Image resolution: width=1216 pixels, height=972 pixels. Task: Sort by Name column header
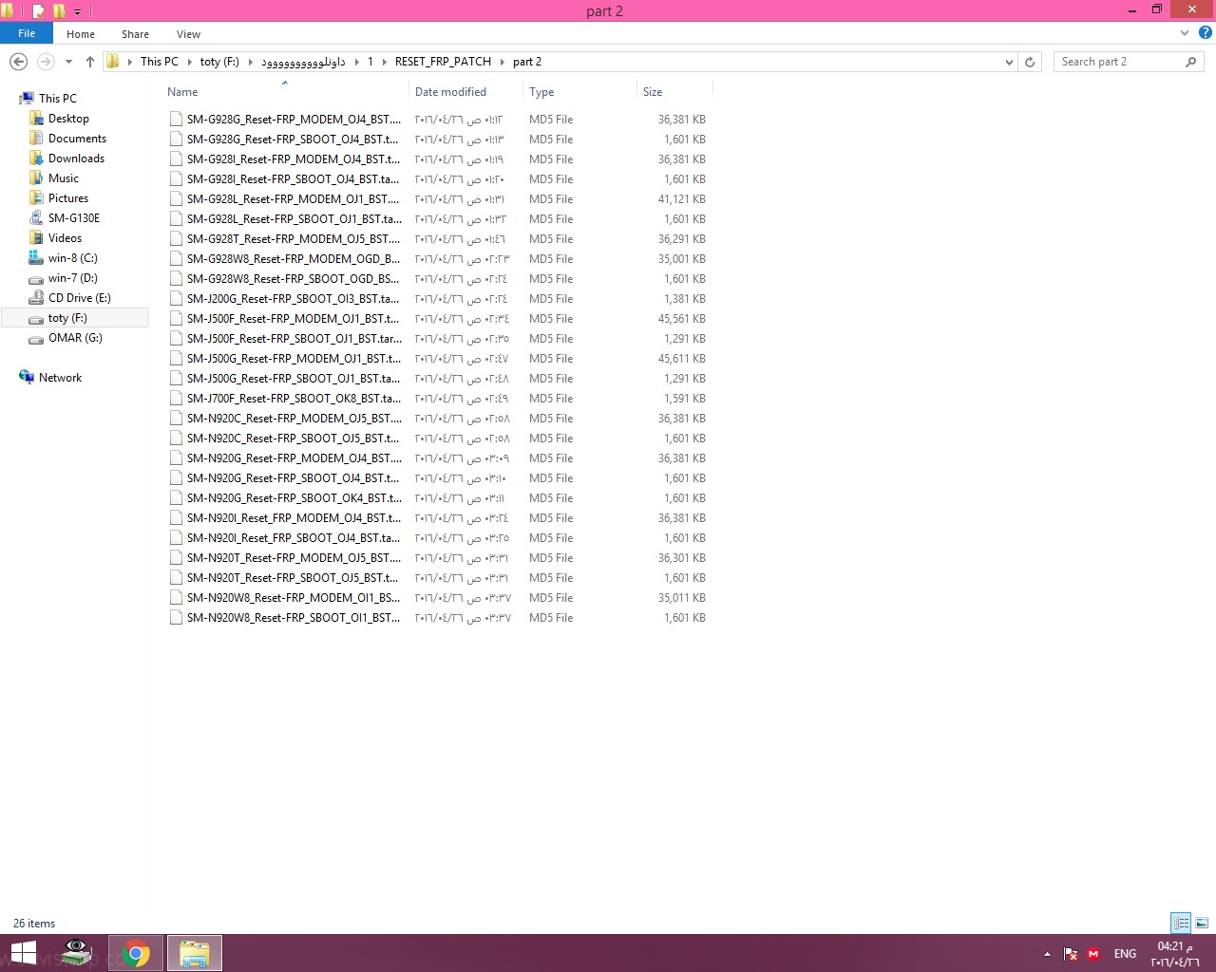pyautogui.click(x=182, y=92)
